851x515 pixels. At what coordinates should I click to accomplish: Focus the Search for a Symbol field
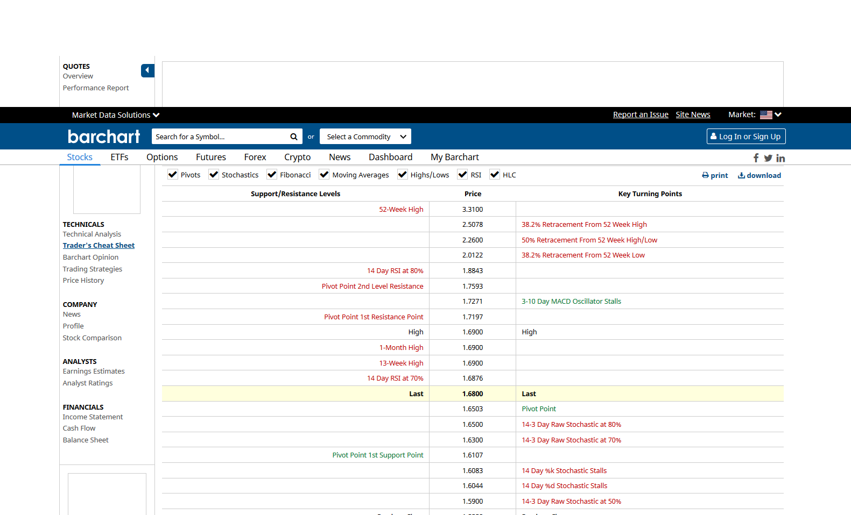[x=221, y=137]
